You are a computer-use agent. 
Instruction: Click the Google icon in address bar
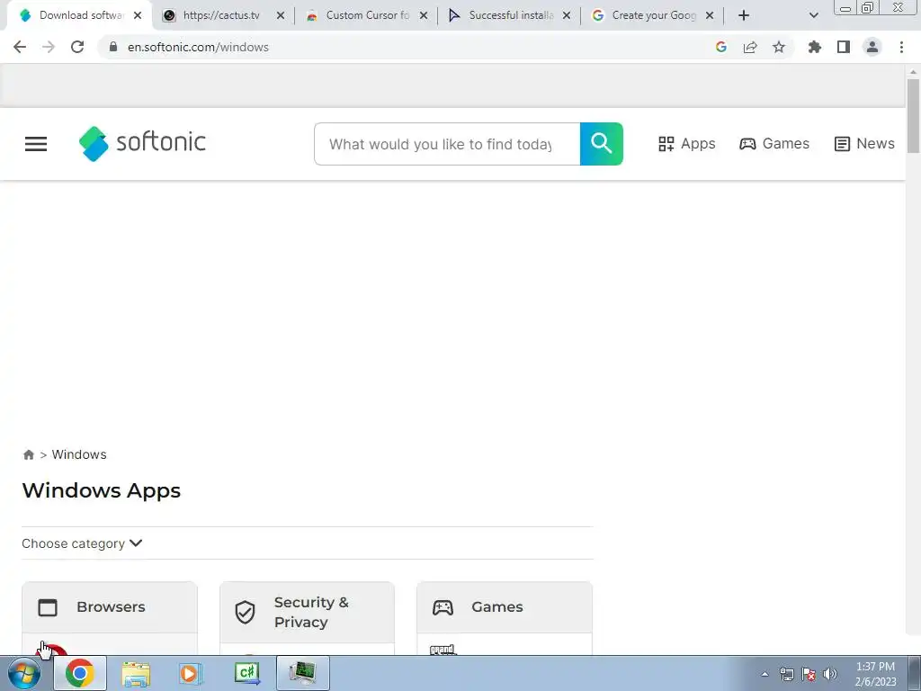721,47
